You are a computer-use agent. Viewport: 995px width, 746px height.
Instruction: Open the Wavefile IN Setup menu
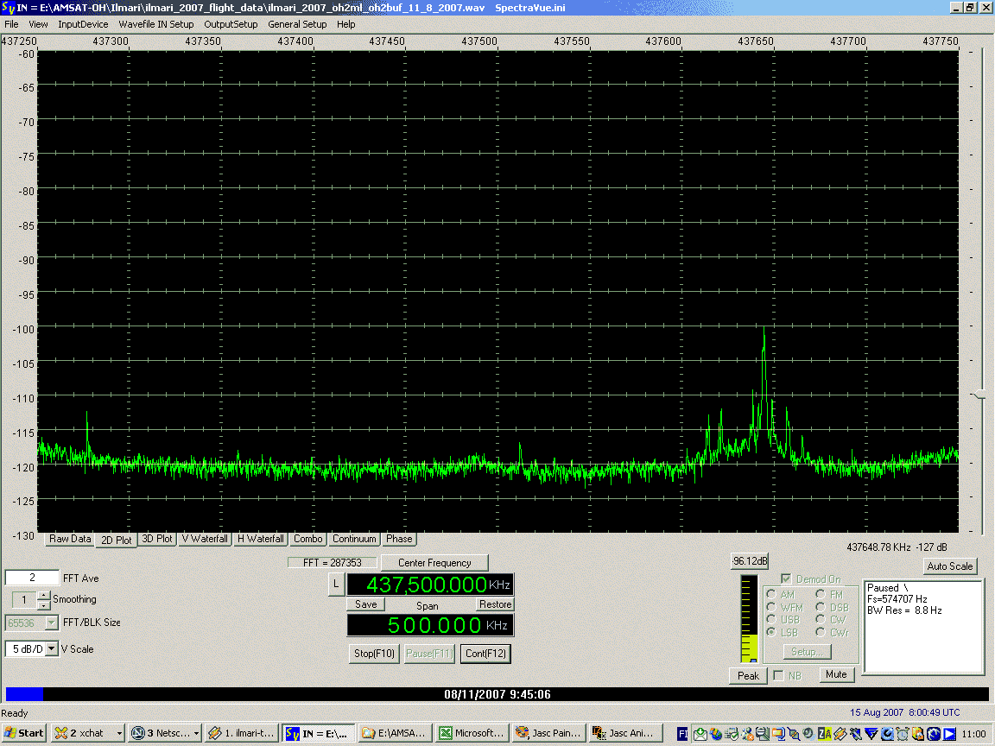(x=156, y=24)
